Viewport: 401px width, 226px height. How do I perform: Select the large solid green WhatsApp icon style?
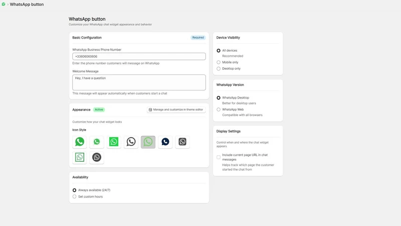coord(80,142)
